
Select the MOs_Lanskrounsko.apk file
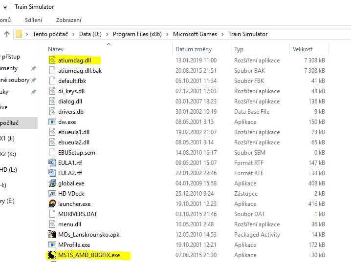tap(88, 234)
